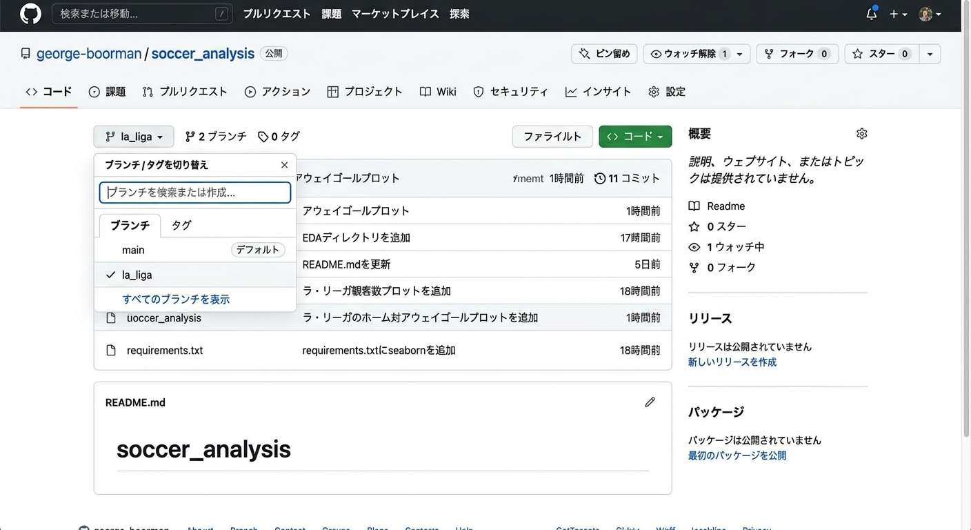Select the アクション repository tab
The width and height of the screenshot is (971, 530).
click(278, 92)
